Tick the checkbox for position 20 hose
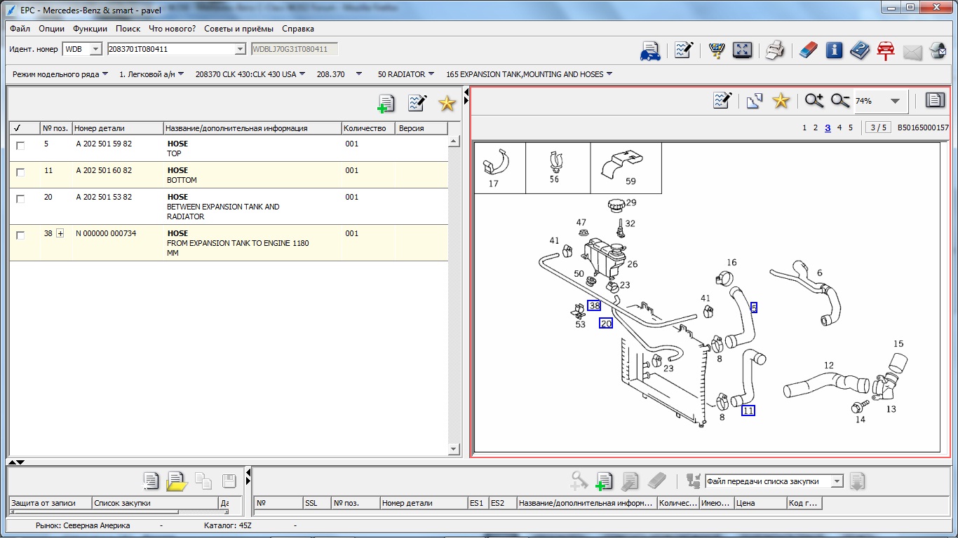This screenshot has width=958, height=538. pos(20,199)
